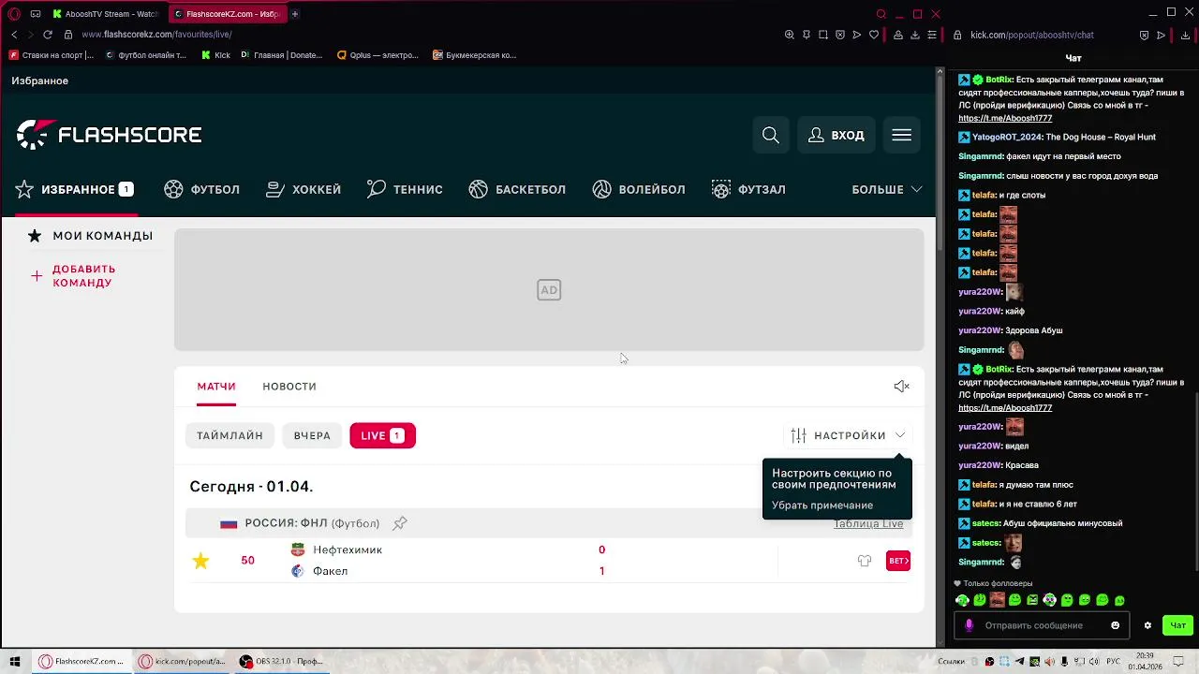Open the hamburger menu on Flashscore
1199x674 pixels.
click(901, 135)
